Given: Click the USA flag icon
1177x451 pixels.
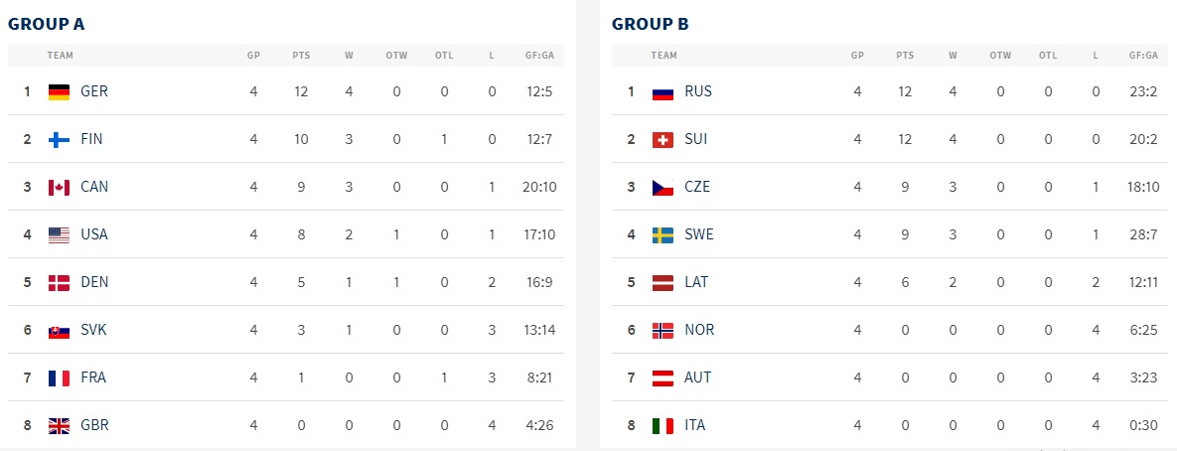Looking at the screenshot, I should [x=59, y=234].
